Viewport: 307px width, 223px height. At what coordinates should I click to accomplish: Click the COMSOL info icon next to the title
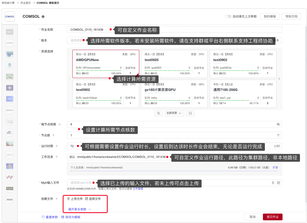point(43,17)
